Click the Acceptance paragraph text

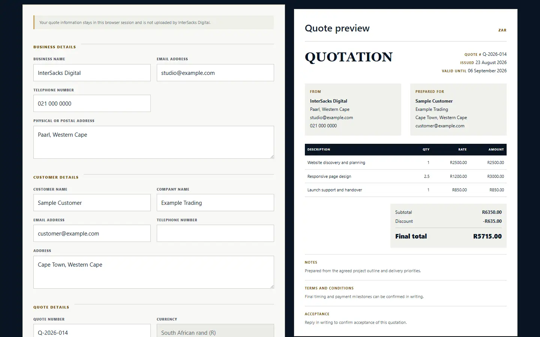click(356, 322)
